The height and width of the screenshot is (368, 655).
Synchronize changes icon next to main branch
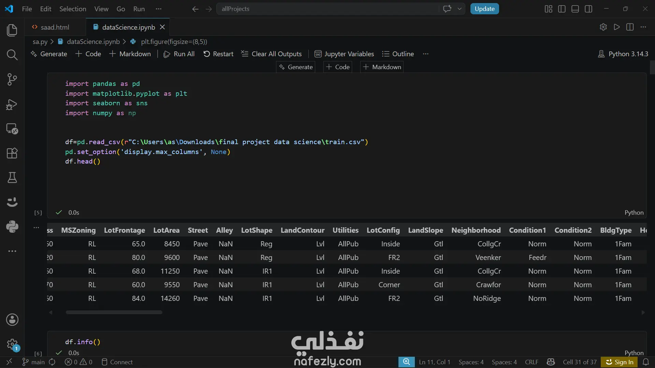tap(52, 362)
